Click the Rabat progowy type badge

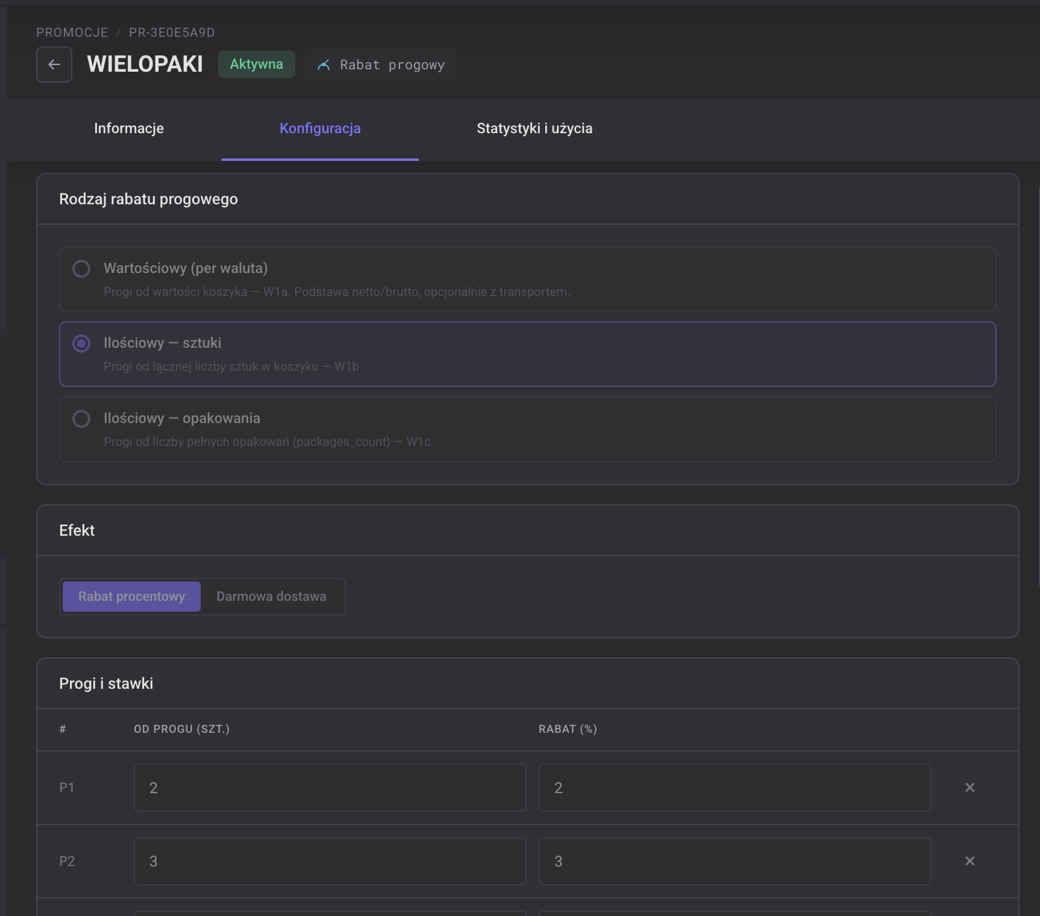[380, 64]
